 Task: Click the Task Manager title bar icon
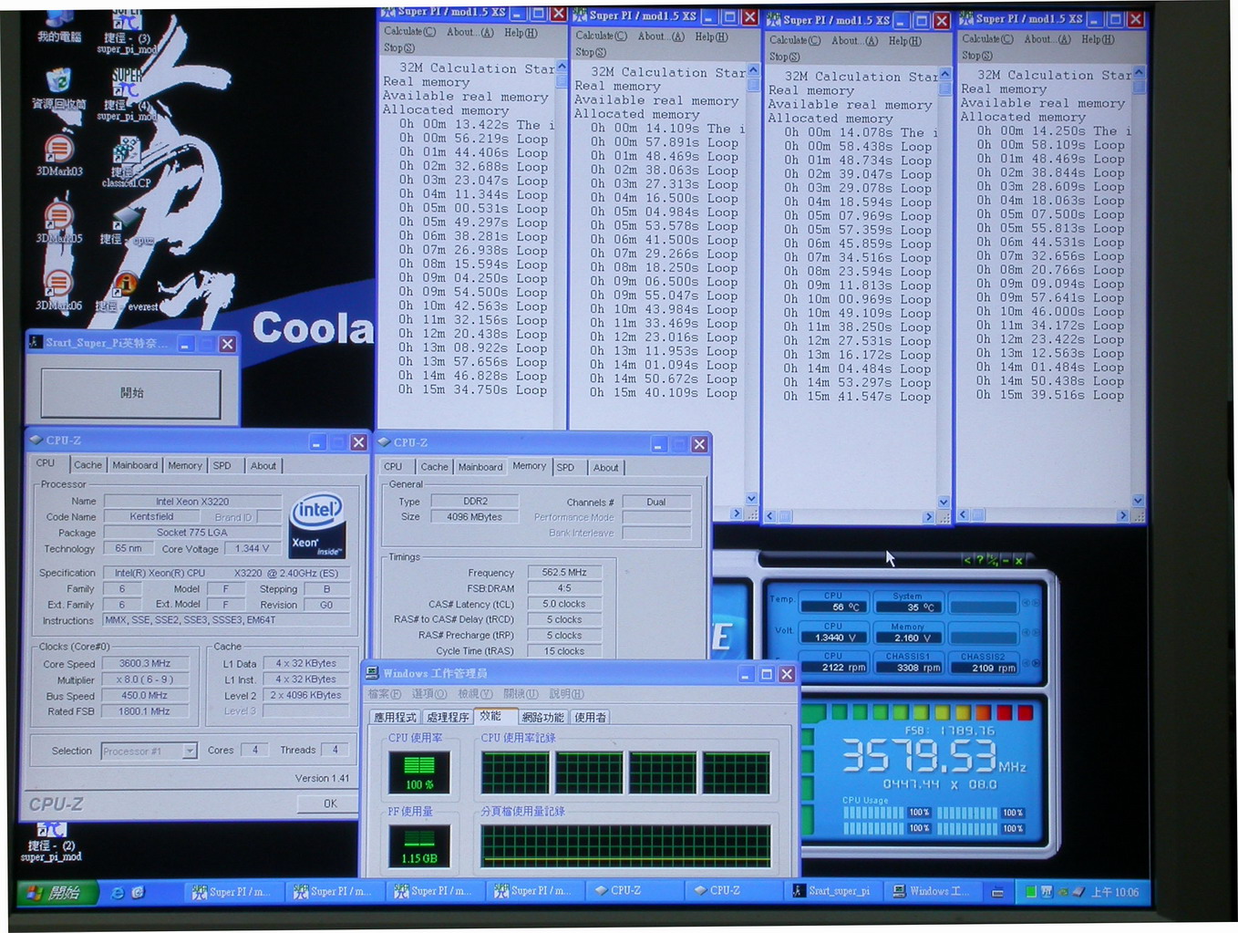(x=372, y=673)
